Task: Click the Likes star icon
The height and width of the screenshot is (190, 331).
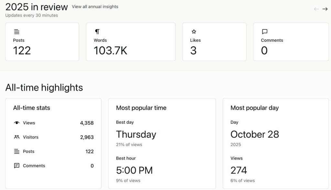Action: 194,31
